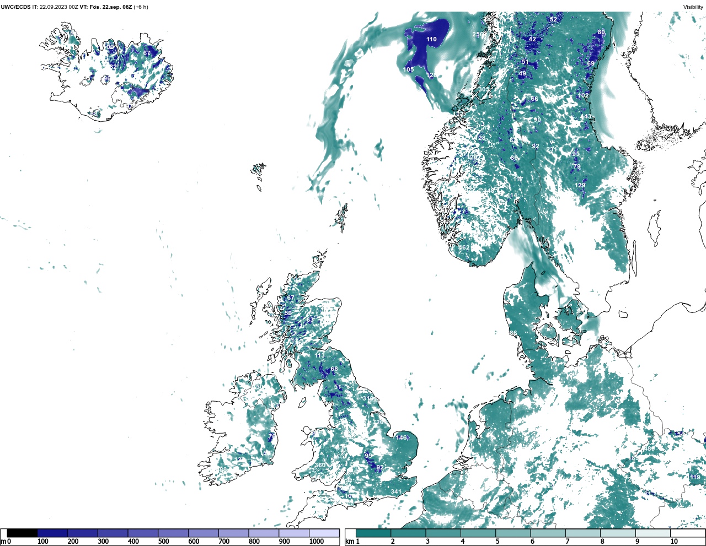Click the '119' value at the right edge
Image resolution: width=706 pixels, height=546 pixels.
point(694,477)
